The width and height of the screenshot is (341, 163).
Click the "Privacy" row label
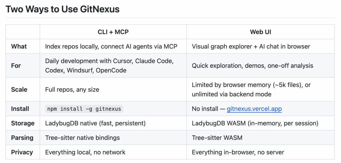click(22, 152)
